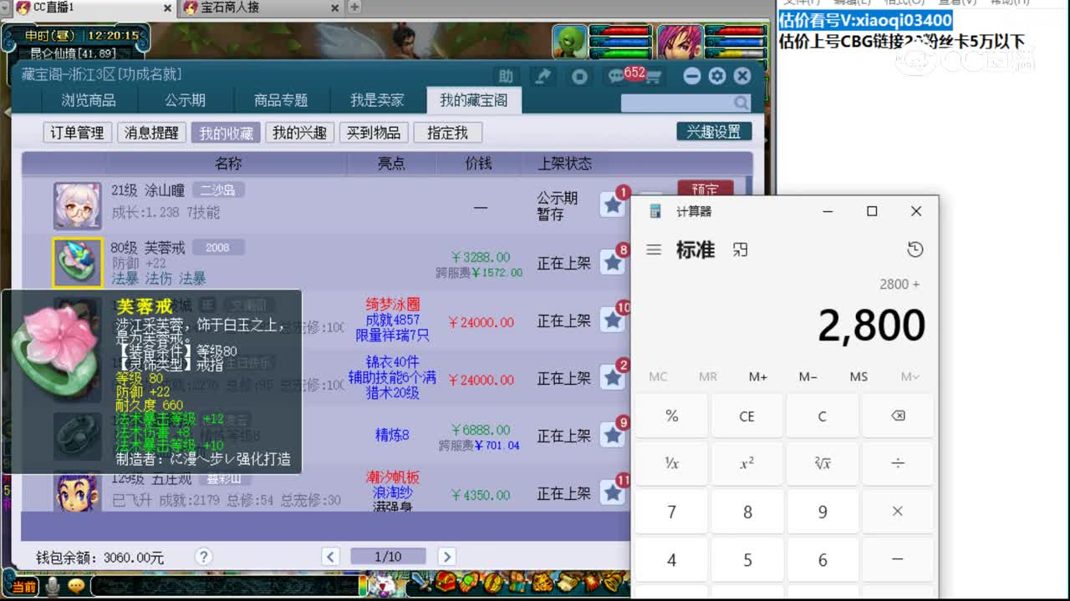Click the microphone icon in game chat bar
Screen dimensions: 1070x601
[x=53, y=587]
